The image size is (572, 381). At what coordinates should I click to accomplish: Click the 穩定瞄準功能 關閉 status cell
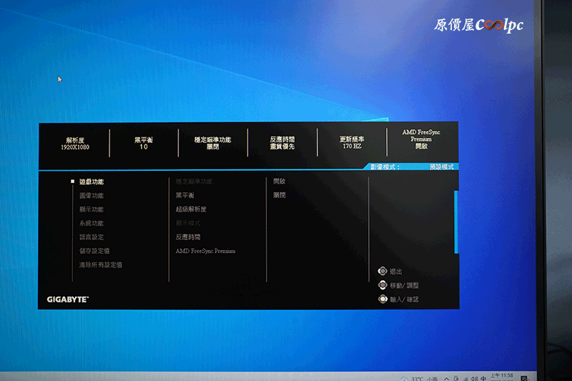tap(212, 143)
